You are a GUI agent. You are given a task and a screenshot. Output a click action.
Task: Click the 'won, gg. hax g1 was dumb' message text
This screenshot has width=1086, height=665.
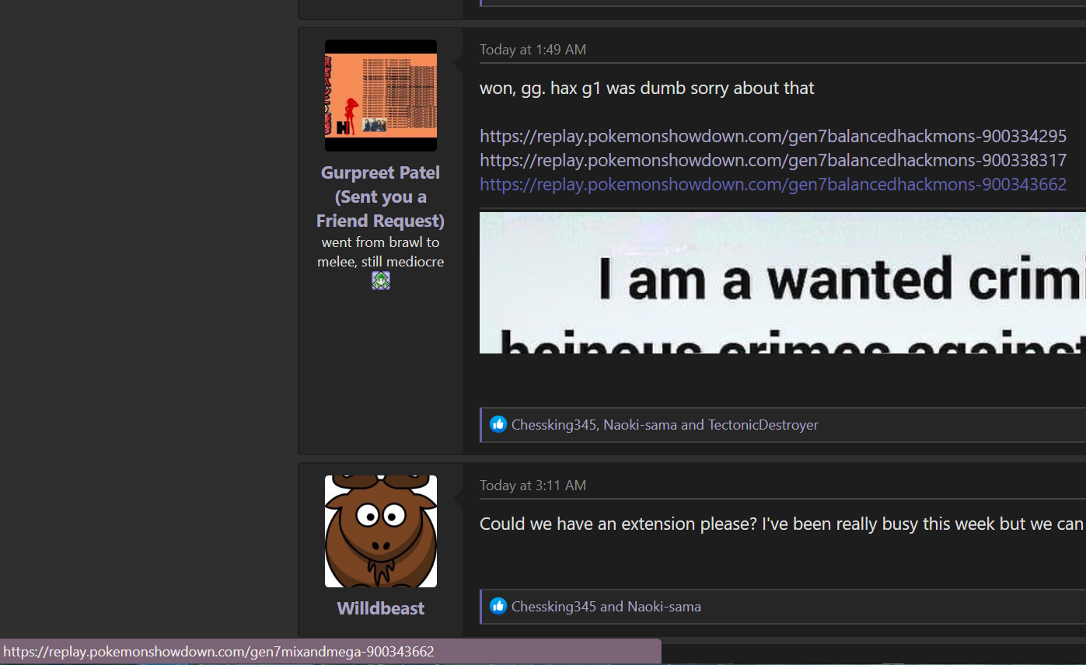point(647,88)
